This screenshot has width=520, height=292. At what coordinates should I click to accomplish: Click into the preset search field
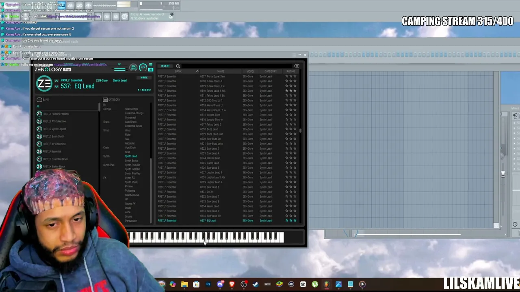click(x=237, y=66)
